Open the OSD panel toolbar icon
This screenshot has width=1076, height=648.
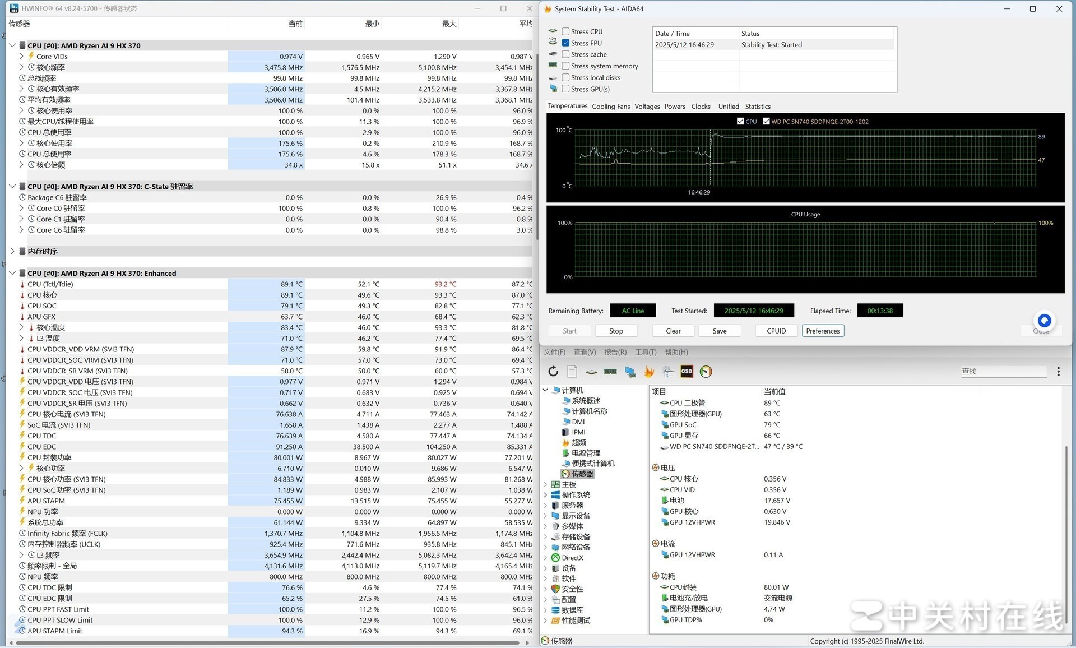[x=687, y=371]
